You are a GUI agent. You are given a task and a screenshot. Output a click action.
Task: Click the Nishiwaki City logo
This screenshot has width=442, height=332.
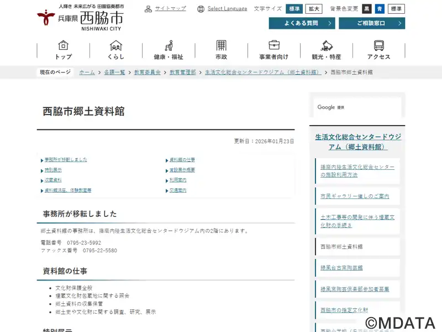(x=80, y=18)
